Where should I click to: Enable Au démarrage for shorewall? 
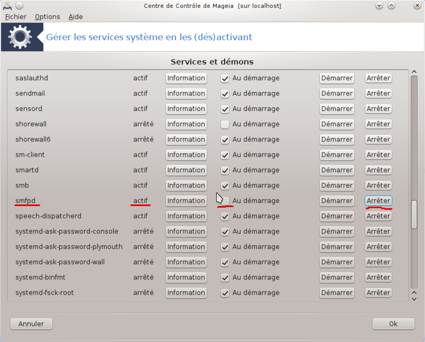point(225,124)
